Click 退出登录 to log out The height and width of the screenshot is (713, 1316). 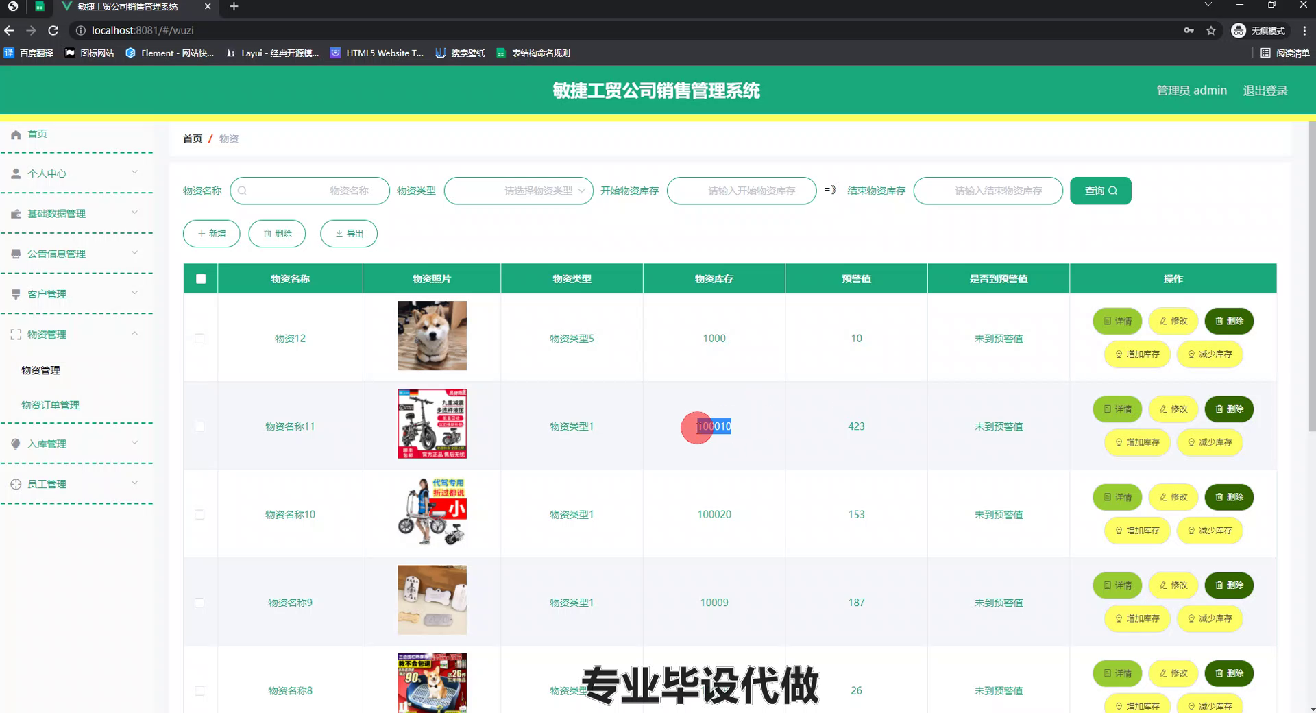pyautogui.click(x=1265, y=91)
